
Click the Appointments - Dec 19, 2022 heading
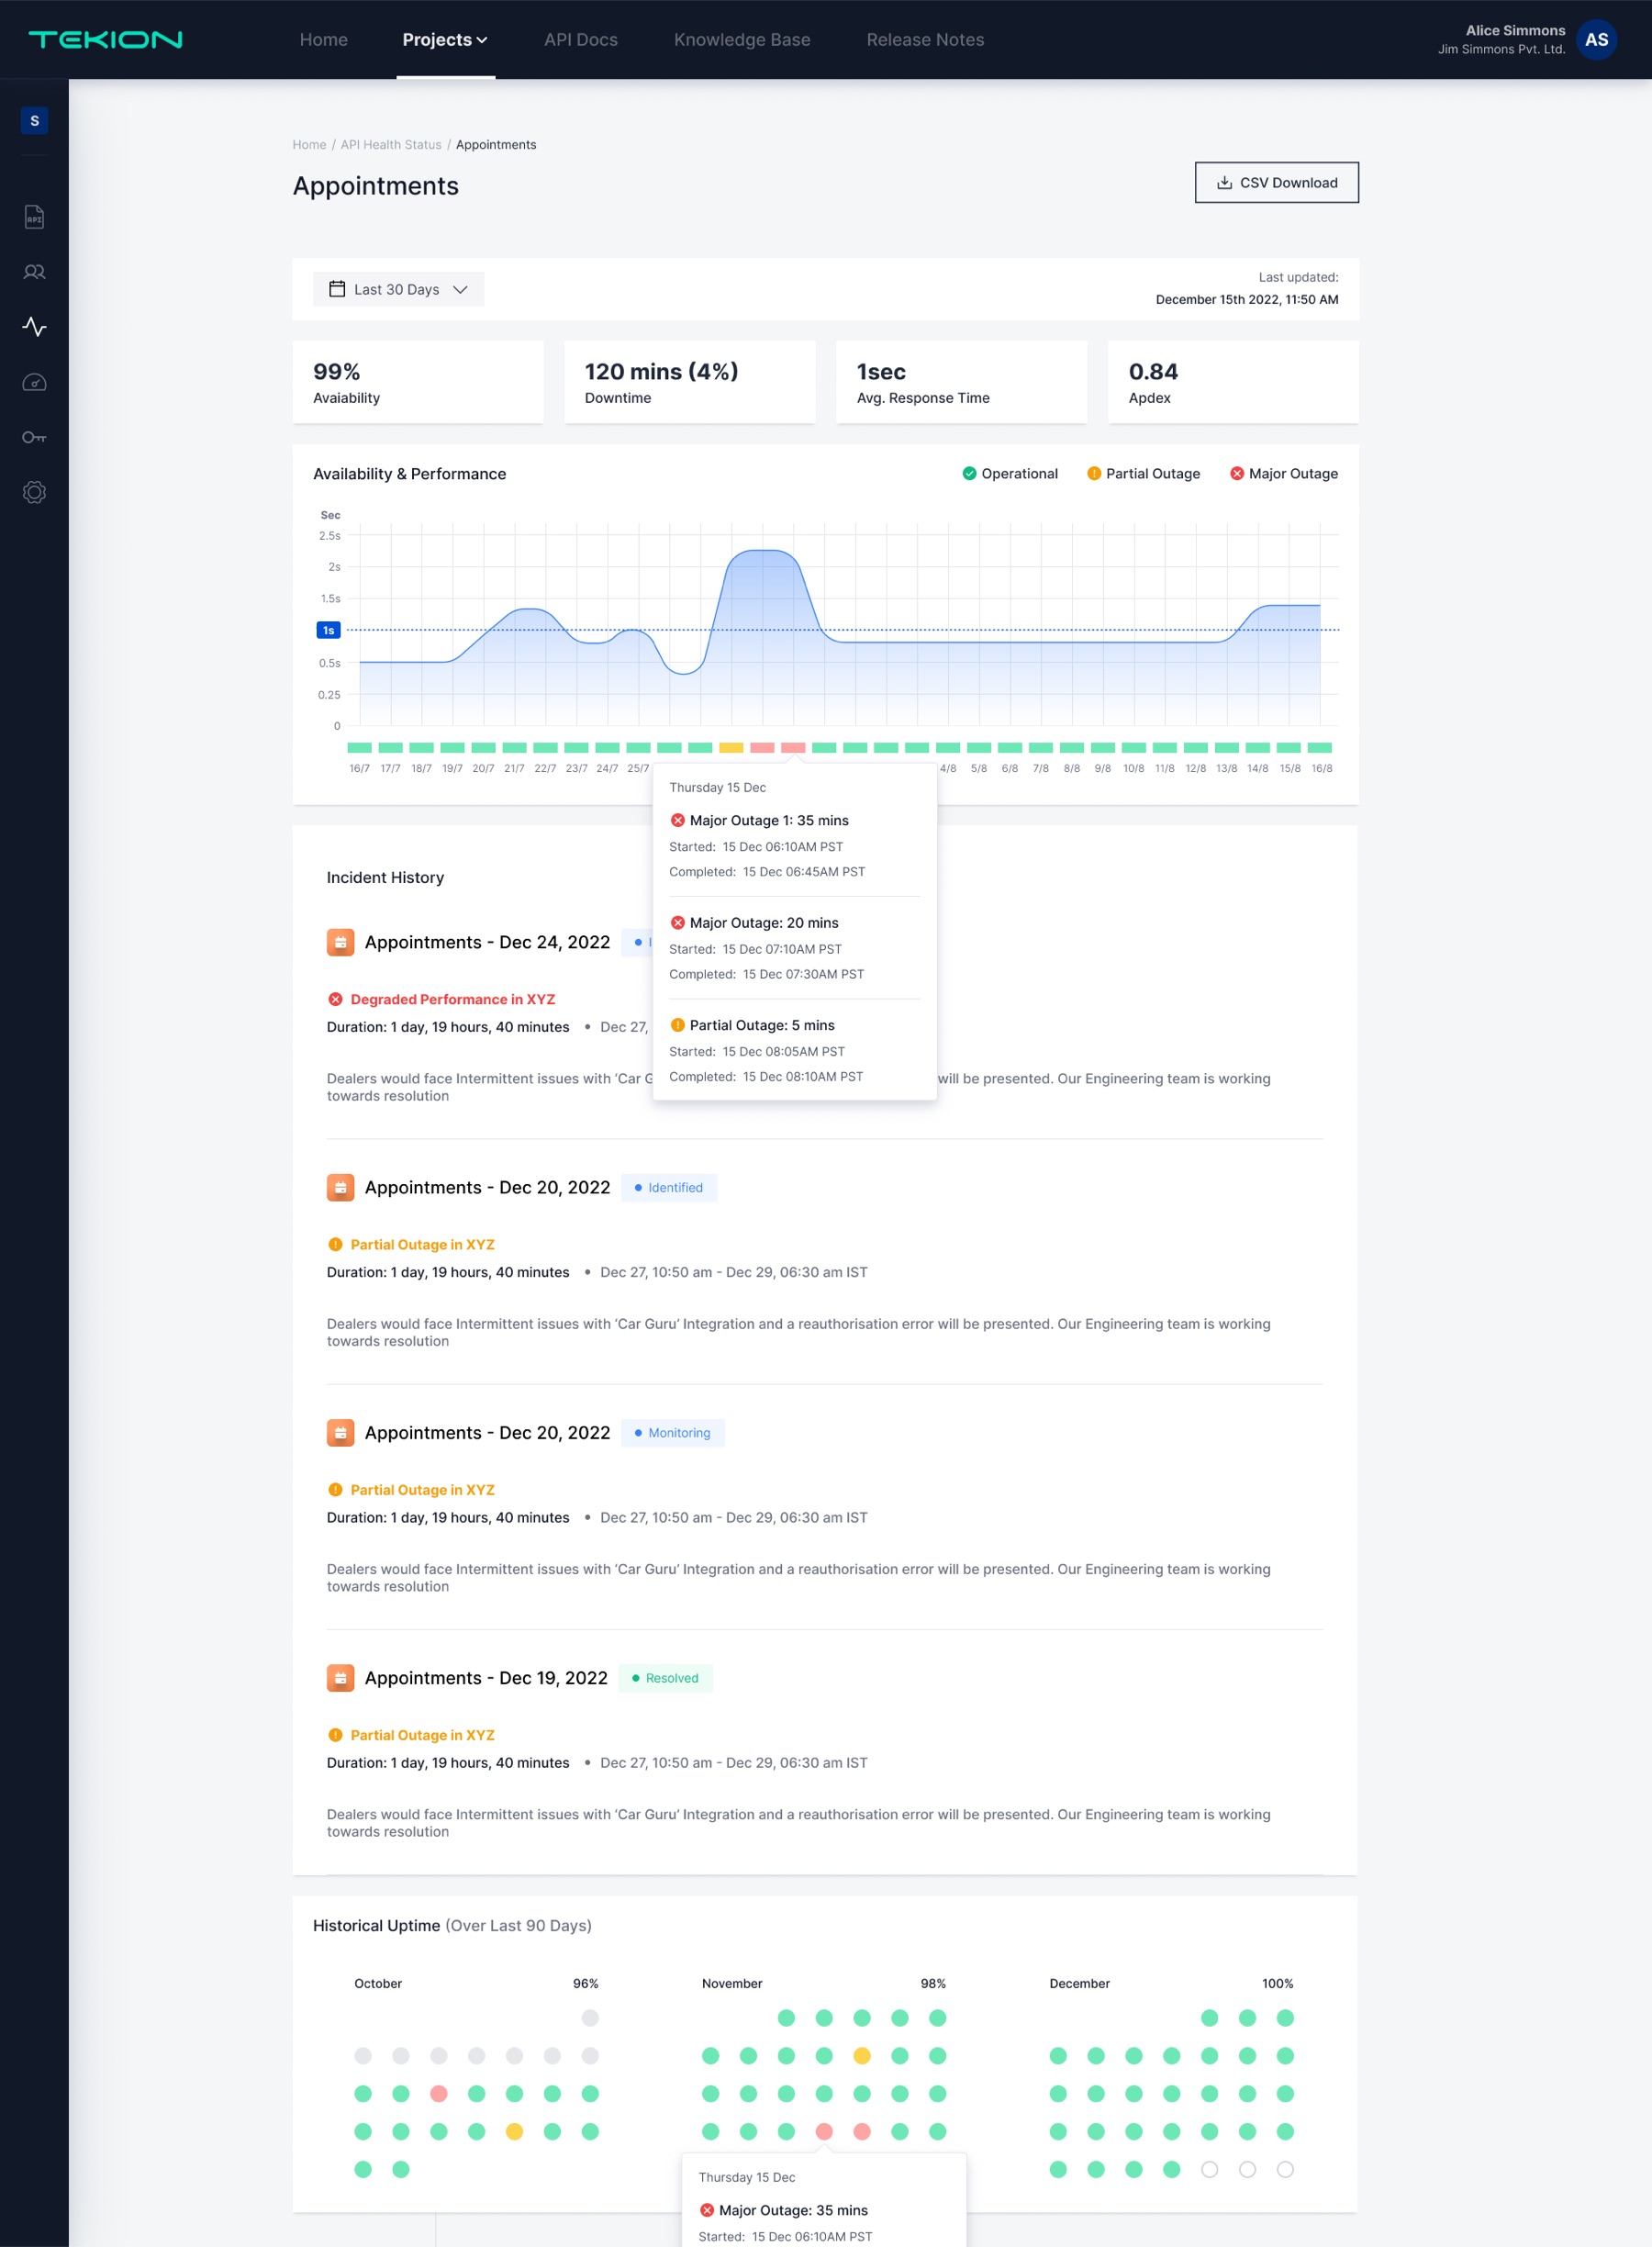click(x=486, y=1678)
